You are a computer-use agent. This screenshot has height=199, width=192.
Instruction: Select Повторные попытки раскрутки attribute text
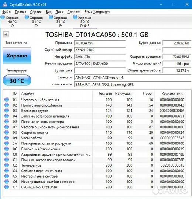click(x=46, y=143)
